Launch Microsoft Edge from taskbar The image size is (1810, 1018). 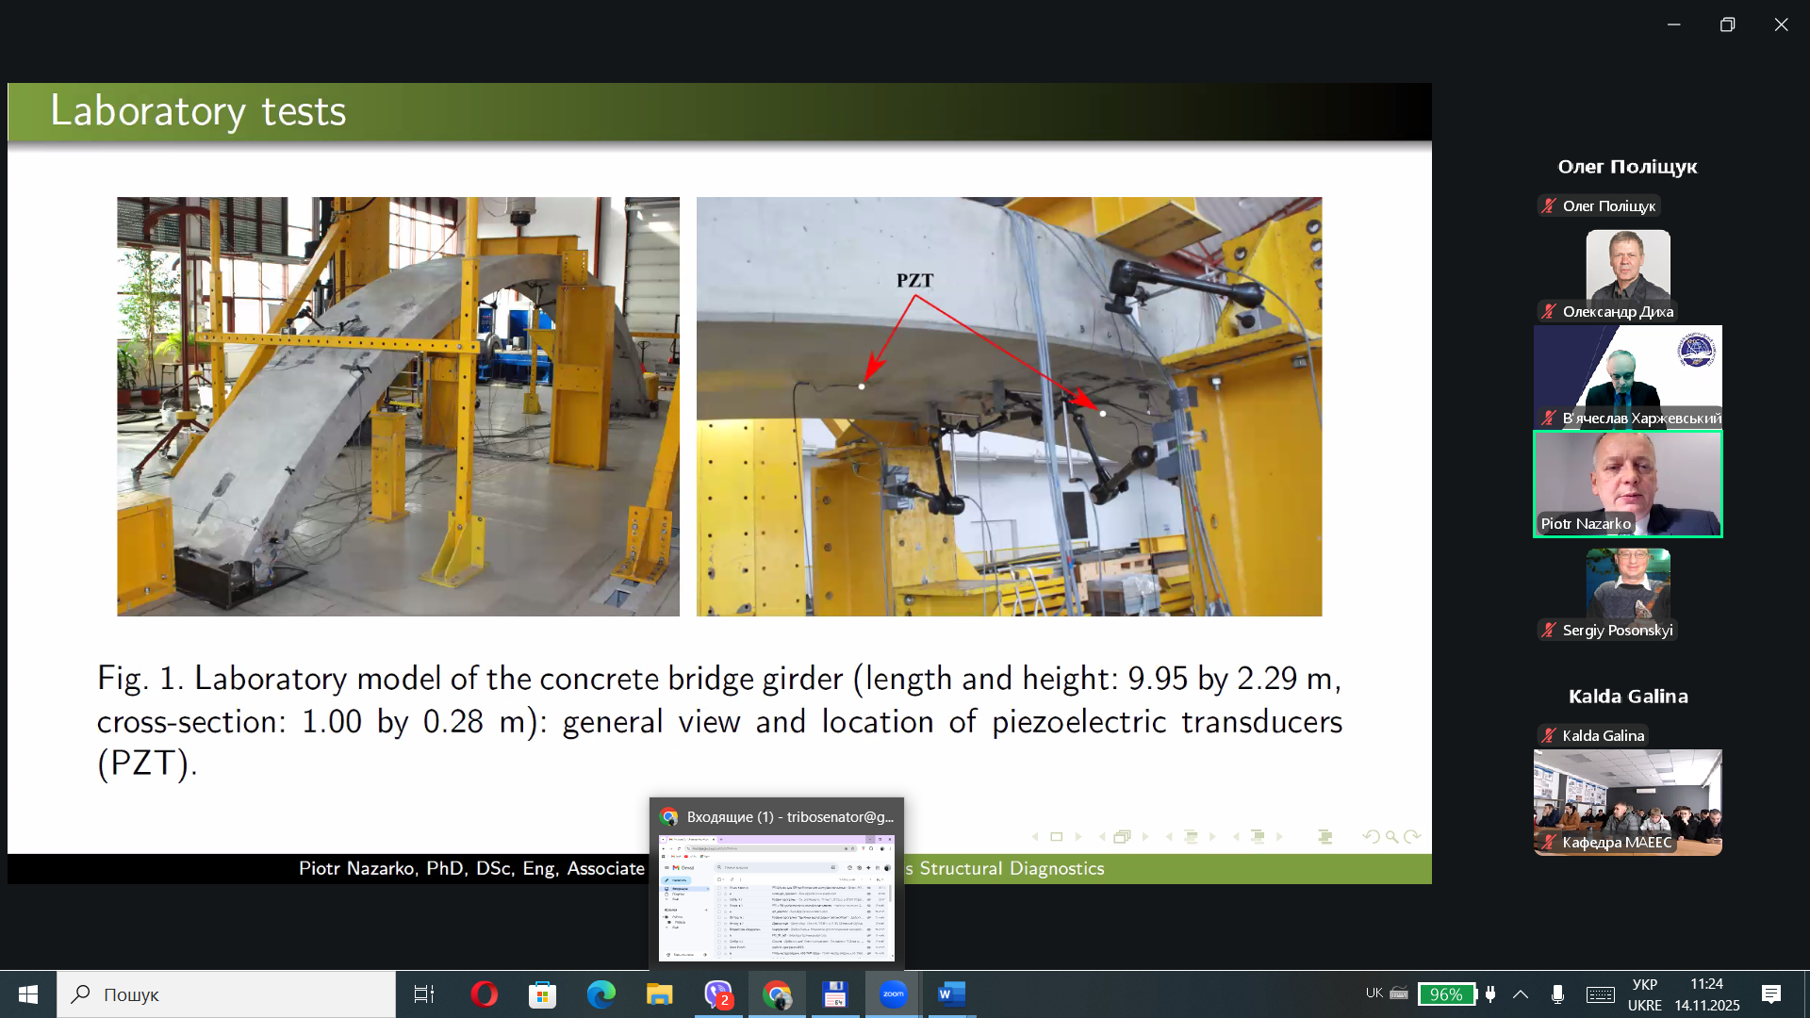(x=601, y=994)
